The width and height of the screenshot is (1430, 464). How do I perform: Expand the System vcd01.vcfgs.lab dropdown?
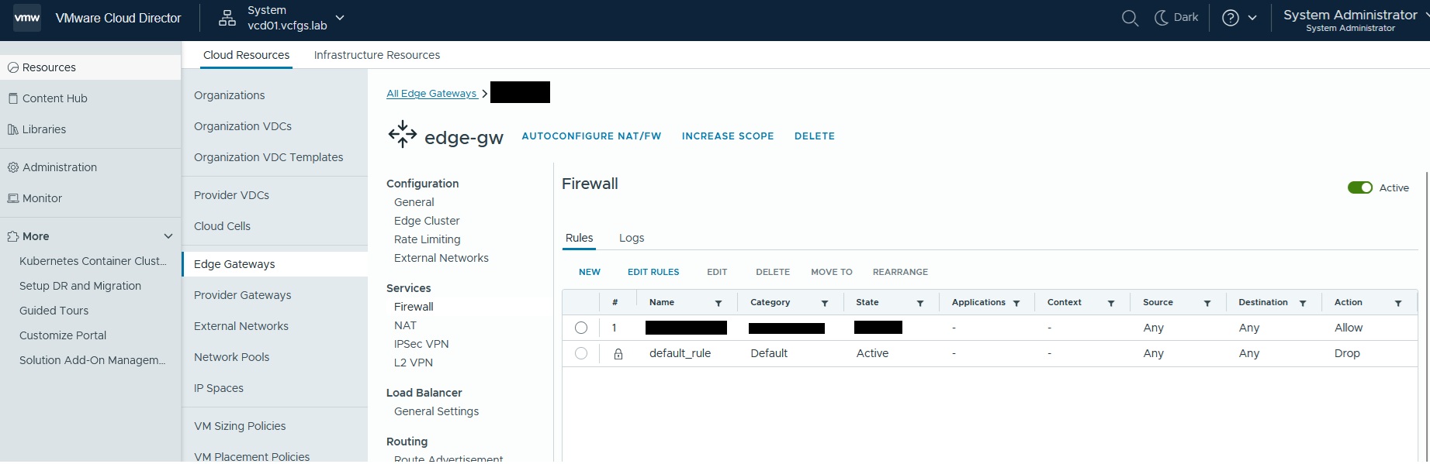pyautogui.click(x=340, y=18)
